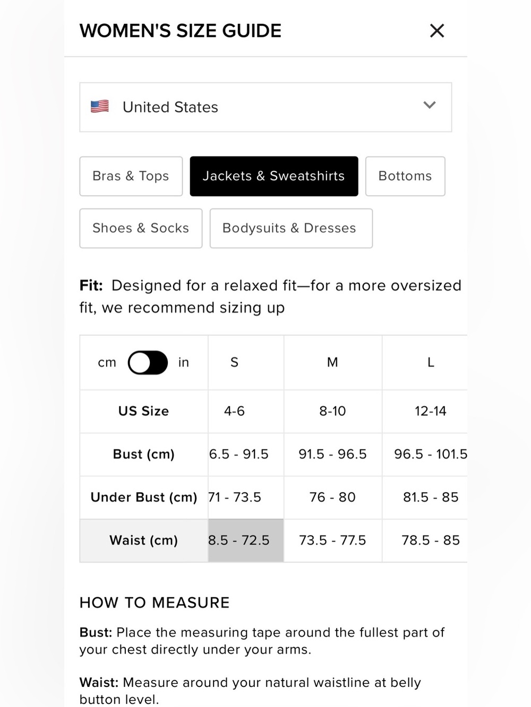Choose Bodysuits & Dresses category
The height and width of the screenshot is (707, 531).
(x=291, y=228)
